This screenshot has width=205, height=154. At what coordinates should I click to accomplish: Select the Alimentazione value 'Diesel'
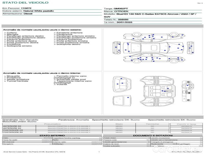pyautogui.click(x=28, y=14)
